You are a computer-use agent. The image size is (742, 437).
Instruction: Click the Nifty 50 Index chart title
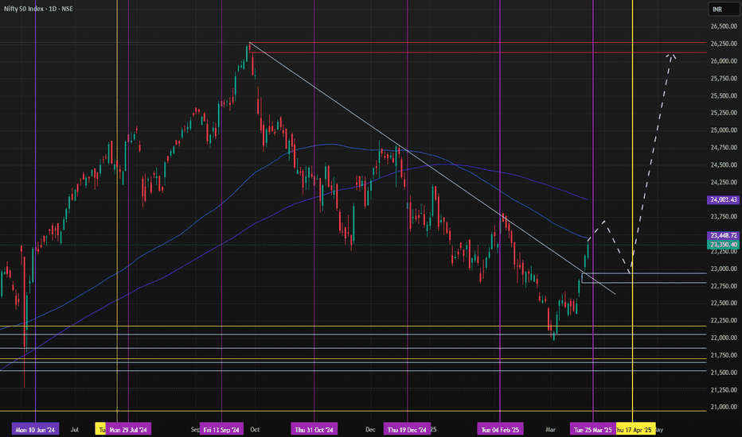tap(38, 9)
